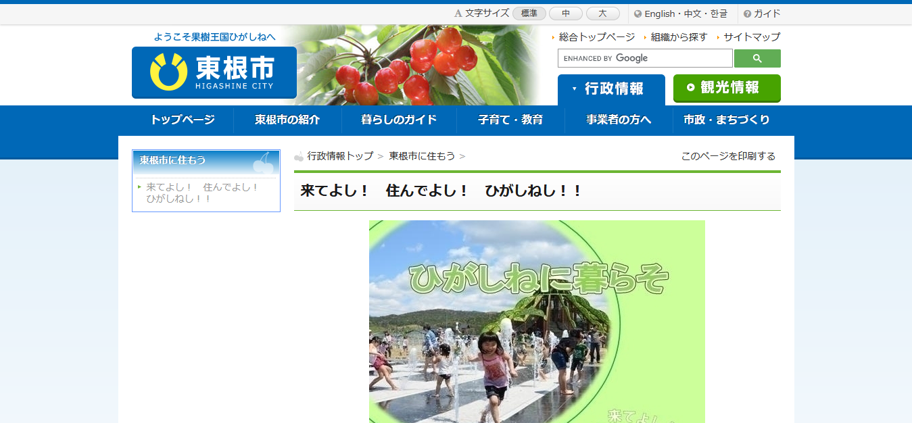Open 組織から探す link
The image size is (912, 423).
click(679, 37)
